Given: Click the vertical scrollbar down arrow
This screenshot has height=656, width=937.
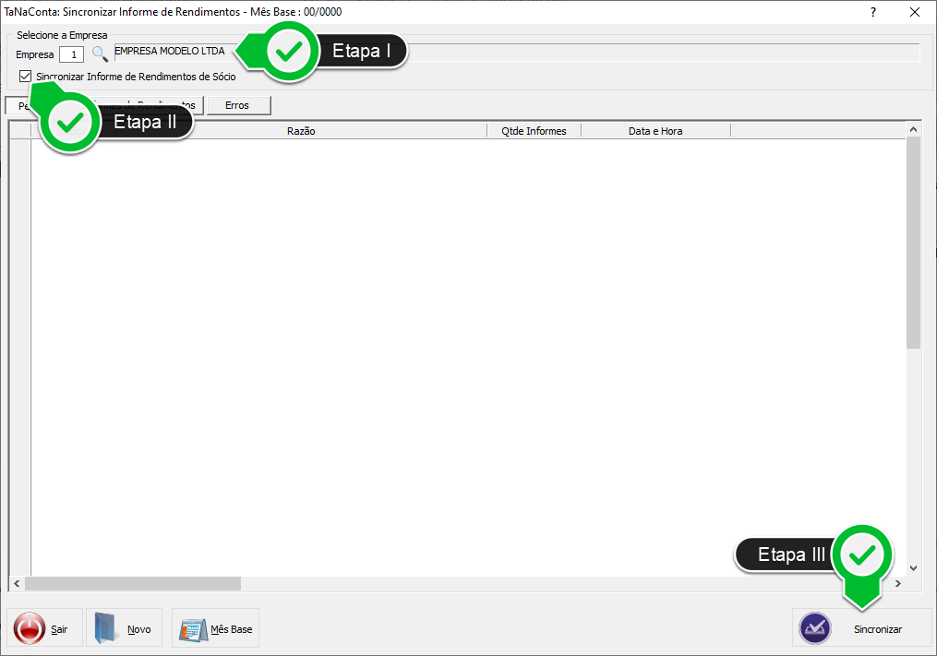Looking at the screenshot, I should coord(914,568).
